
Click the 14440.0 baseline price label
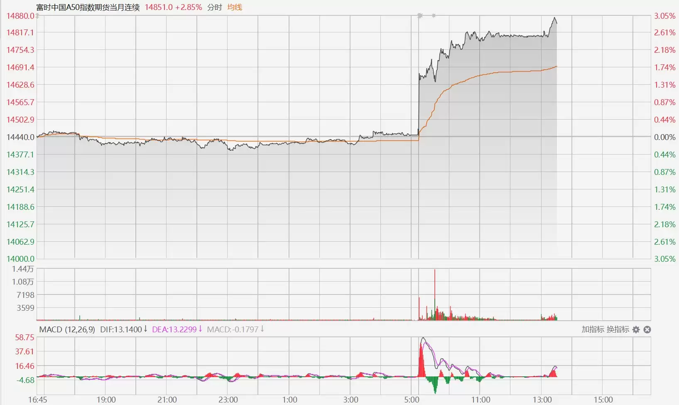[x=20, y=137]
